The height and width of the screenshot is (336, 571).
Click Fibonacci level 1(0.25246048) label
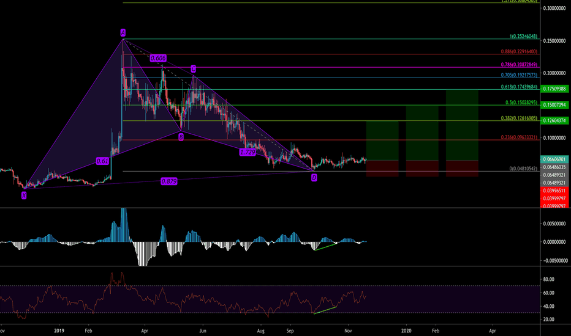(x=523, y=36)
